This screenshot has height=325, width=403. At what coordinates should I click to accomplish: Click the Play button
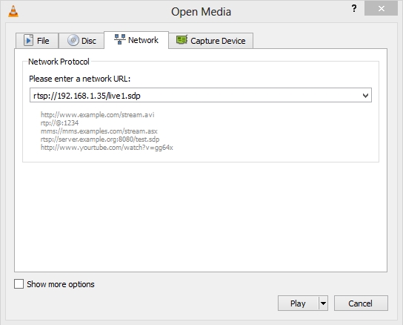pos(298,303)
